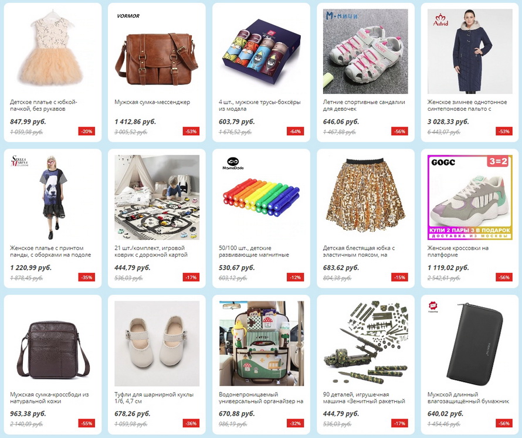Viewport: 522px width, 438px height.
Task: Click the -20% badge on tutu dress
Action: pyautogui.click(x=87, y=131)
